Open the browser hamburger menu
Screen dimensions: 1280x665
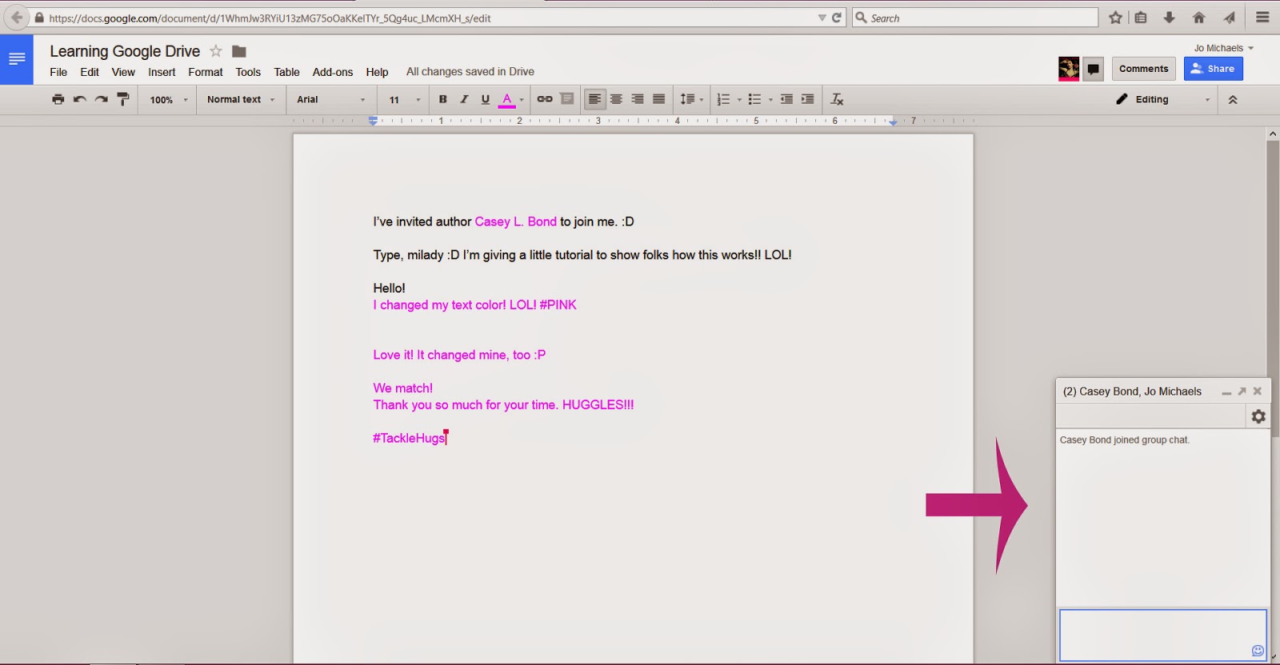pyautogui.click(x=1262, y=18)
